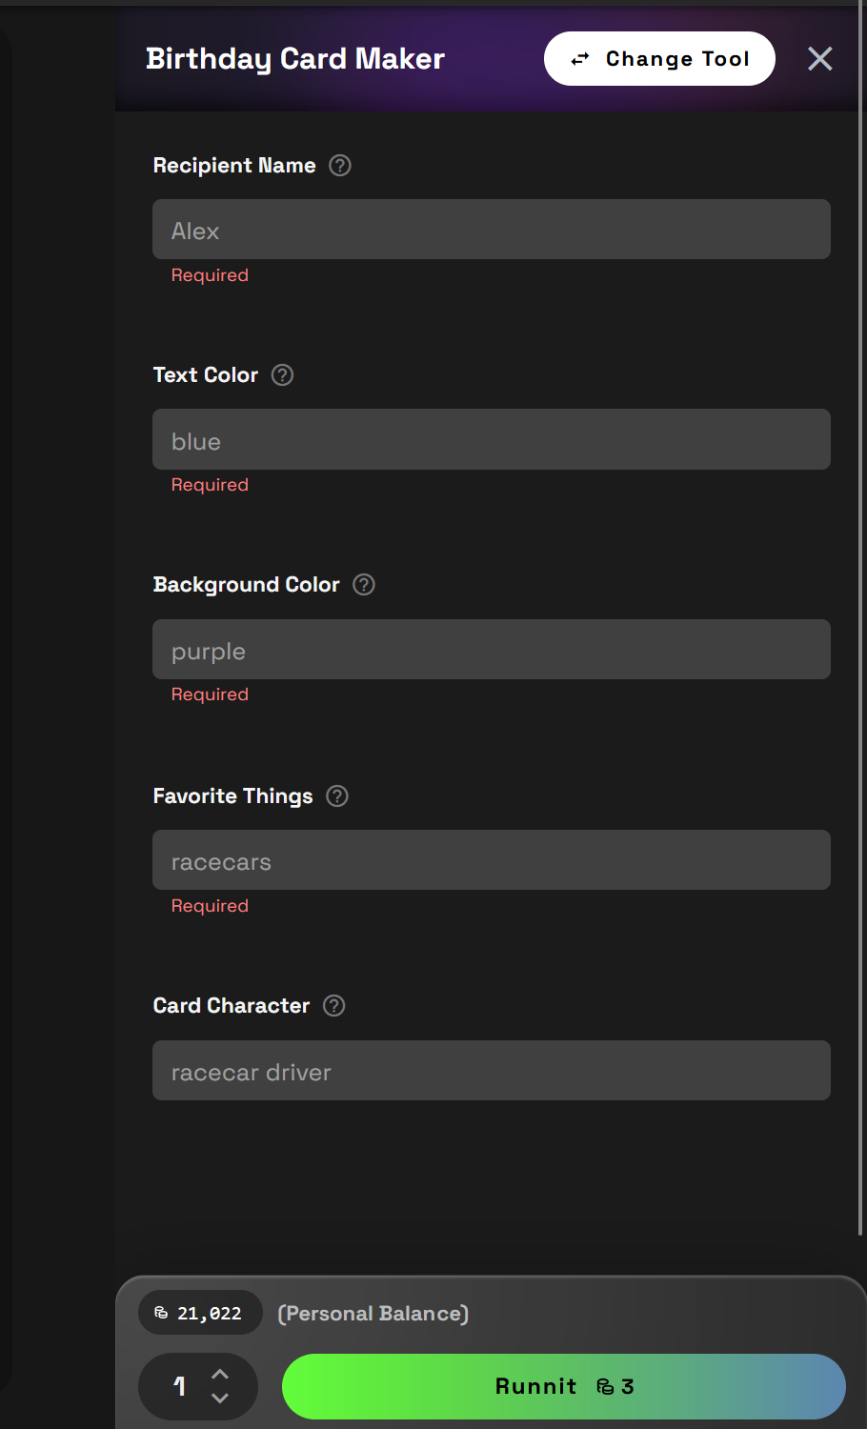Select the Recipient Name input showing Alex
867x1429 pixels.
(x=491, y=229)
